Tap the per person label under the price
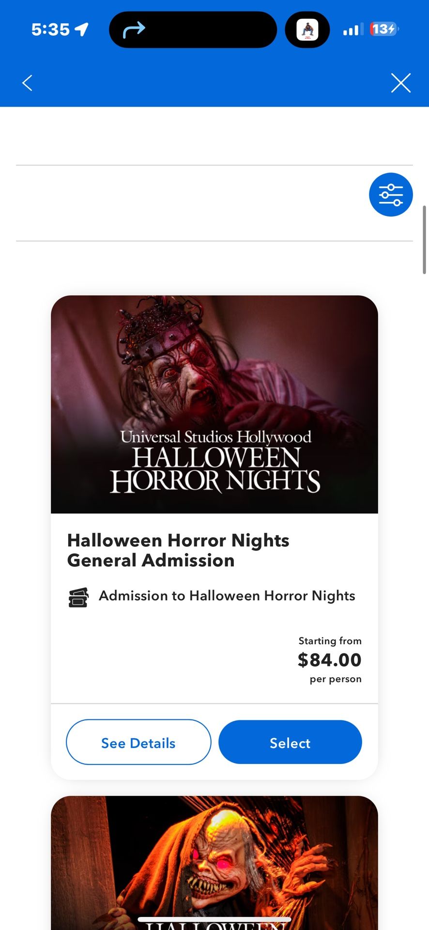The width and height of the screenshot is (429, 930). [335, 679]
